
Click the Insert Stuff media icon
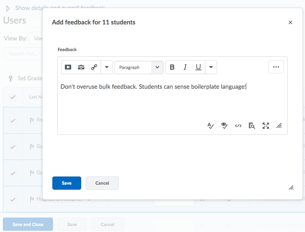pos(68,67)
